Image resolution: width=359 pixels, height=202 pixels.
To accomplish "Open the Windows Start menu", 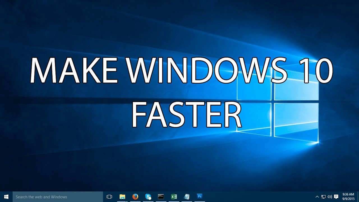I will pos(6,197).
